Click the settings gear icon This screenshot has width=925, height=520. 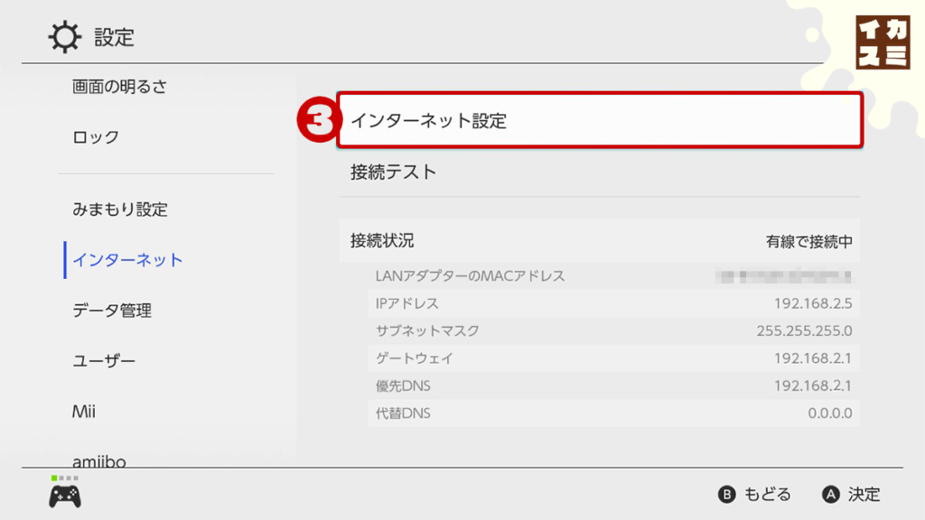[64, 37]
